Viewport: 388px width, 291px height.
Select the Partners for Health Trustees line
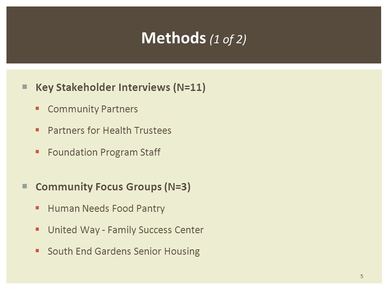pyautogui.click(x=110, y=131)
